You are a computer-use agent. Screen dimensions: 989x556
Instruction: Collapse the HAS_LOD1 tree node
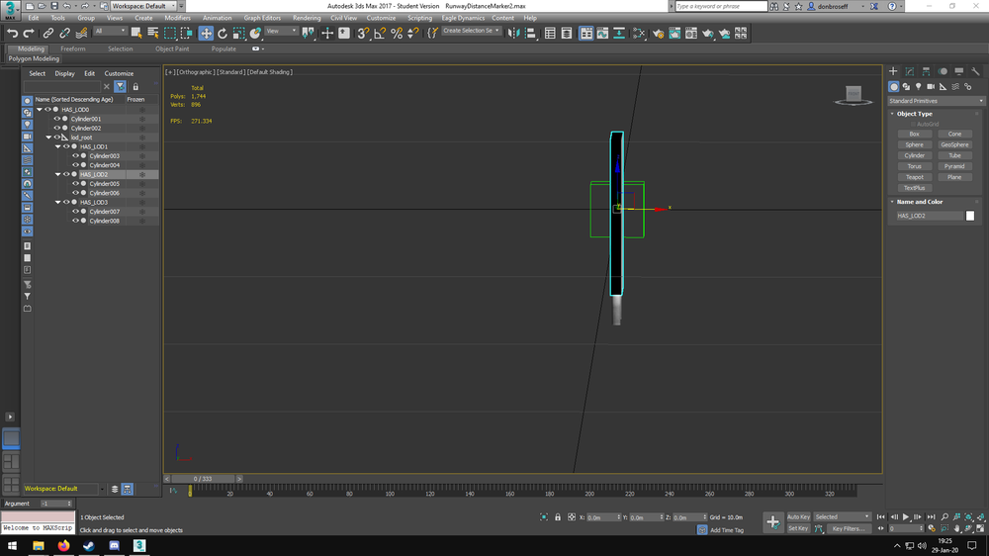pyautogui.click(x=58, y=146)
